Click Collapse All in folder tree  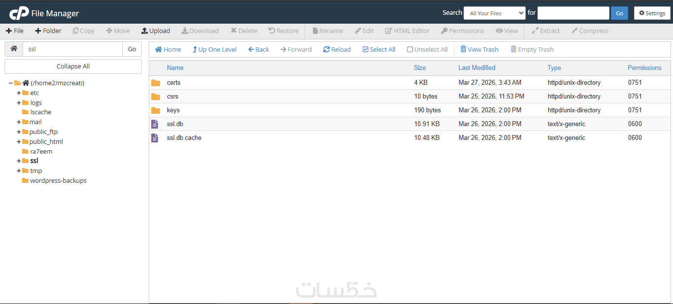(x=73, y=66)
